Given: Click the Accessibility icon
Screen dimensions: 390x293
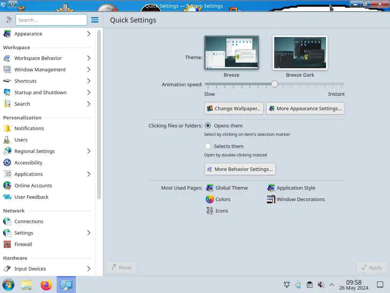Looking at the screenshot, I should pyautogui.click(x=7, y=163).
